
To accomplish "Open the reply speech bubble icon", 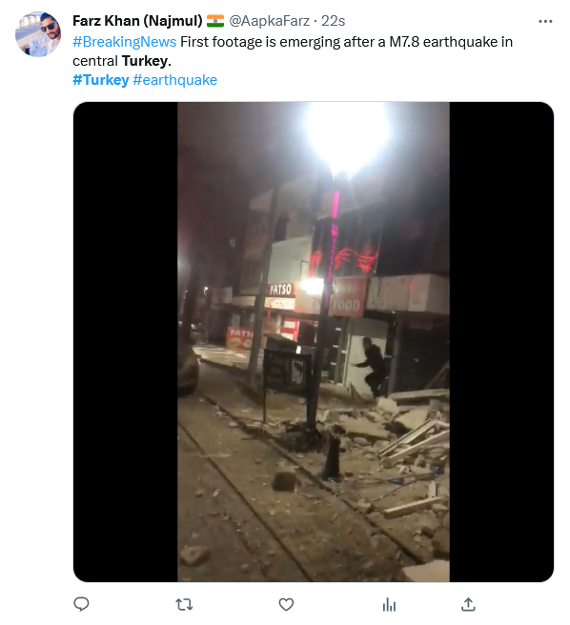I will coord(81,604).
